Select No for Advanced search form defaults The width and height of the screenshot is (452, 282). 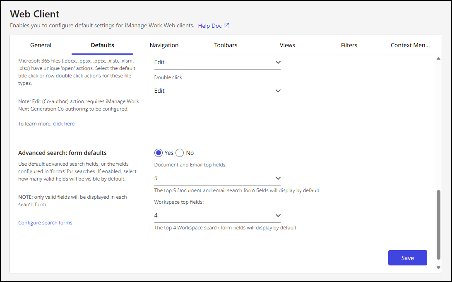tap(180, 152)
